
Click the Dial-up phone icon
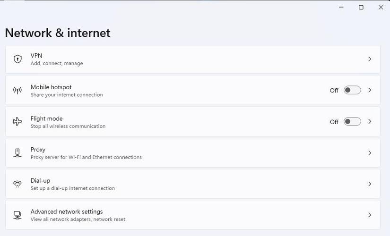(x=17, y=184)
